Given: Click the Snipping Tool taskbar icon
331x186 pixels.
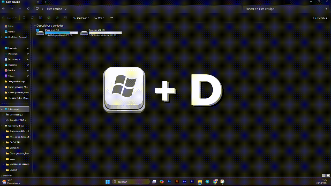Looking at the screenshot, I should coord(222,182).
